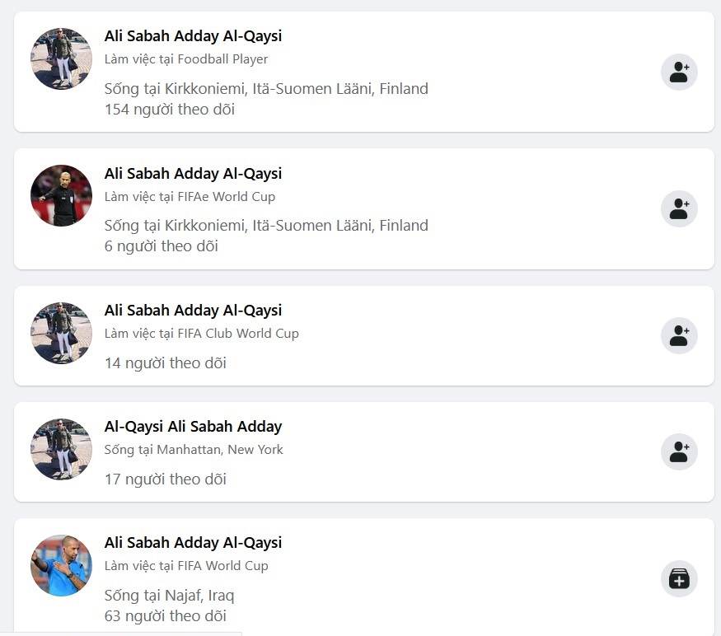721x636 pixels.
Task: Click the '154 người theo dõi' follower count
Action: pos(167,109)
